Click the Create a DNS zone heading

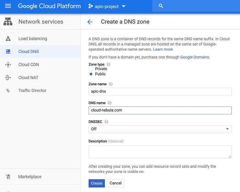pyautogui.click(x=125, y=22)
